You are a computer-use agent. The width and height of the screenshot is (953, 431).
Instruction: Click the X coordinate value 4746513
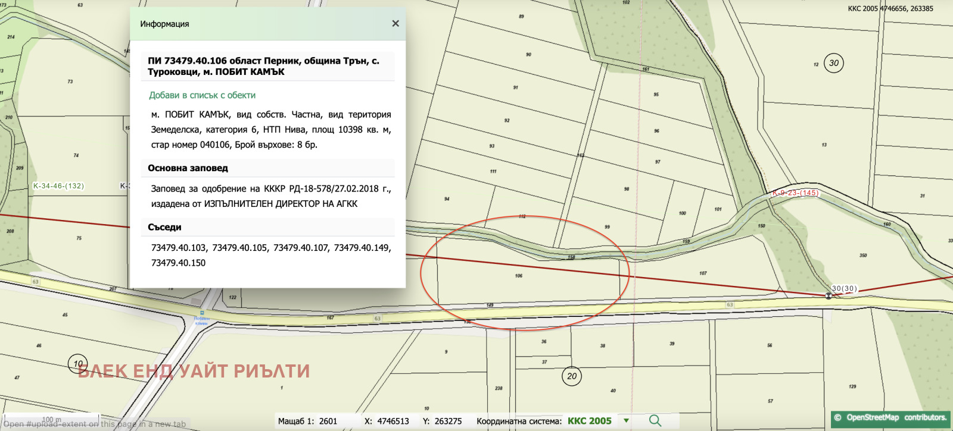tap(393, 421)
